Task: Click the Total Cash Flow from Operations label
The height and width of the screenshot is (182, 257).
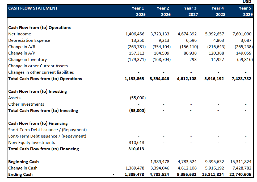Action: [x=45, y=79]
